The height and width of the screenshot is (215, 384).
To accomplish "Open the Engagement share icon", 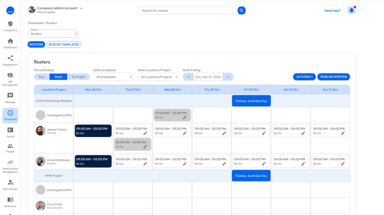I will pyautogui.click(x=10, y=58).
